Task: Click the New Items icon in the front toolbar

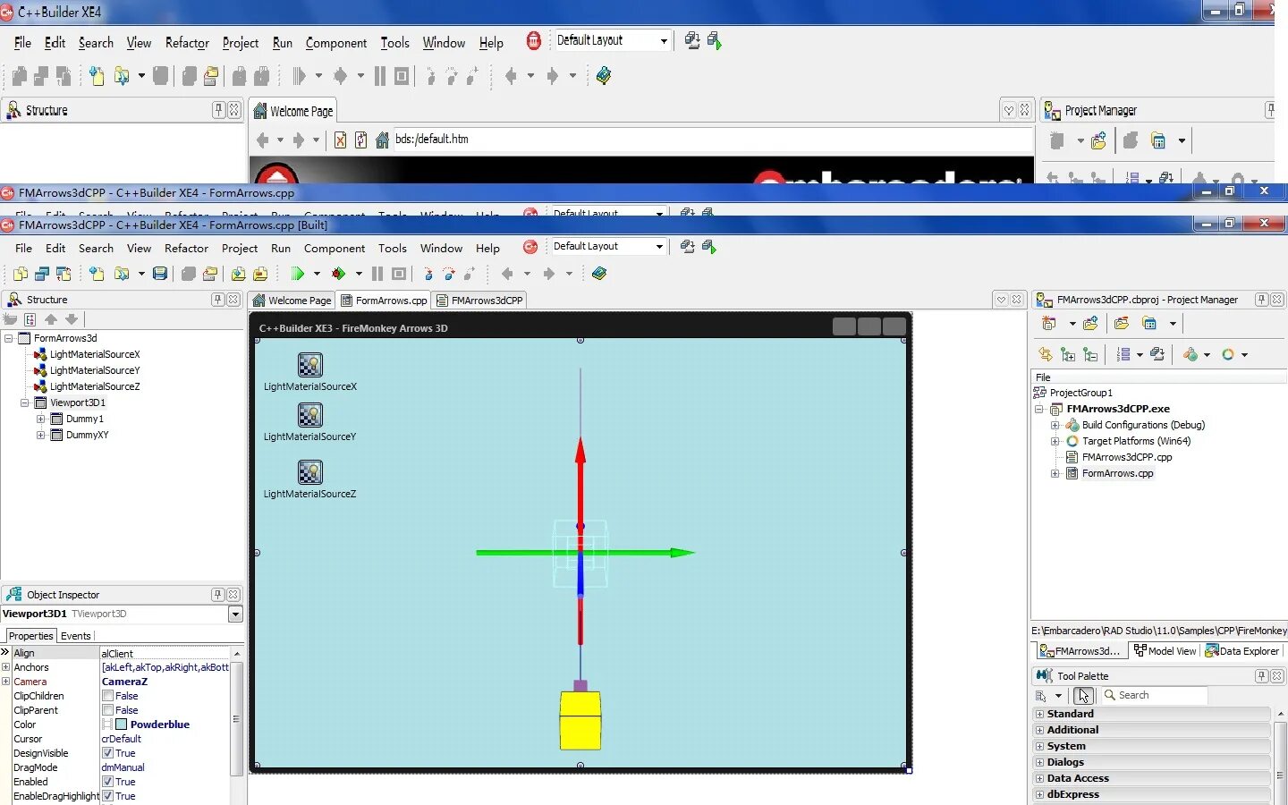Action: [96, 274]
